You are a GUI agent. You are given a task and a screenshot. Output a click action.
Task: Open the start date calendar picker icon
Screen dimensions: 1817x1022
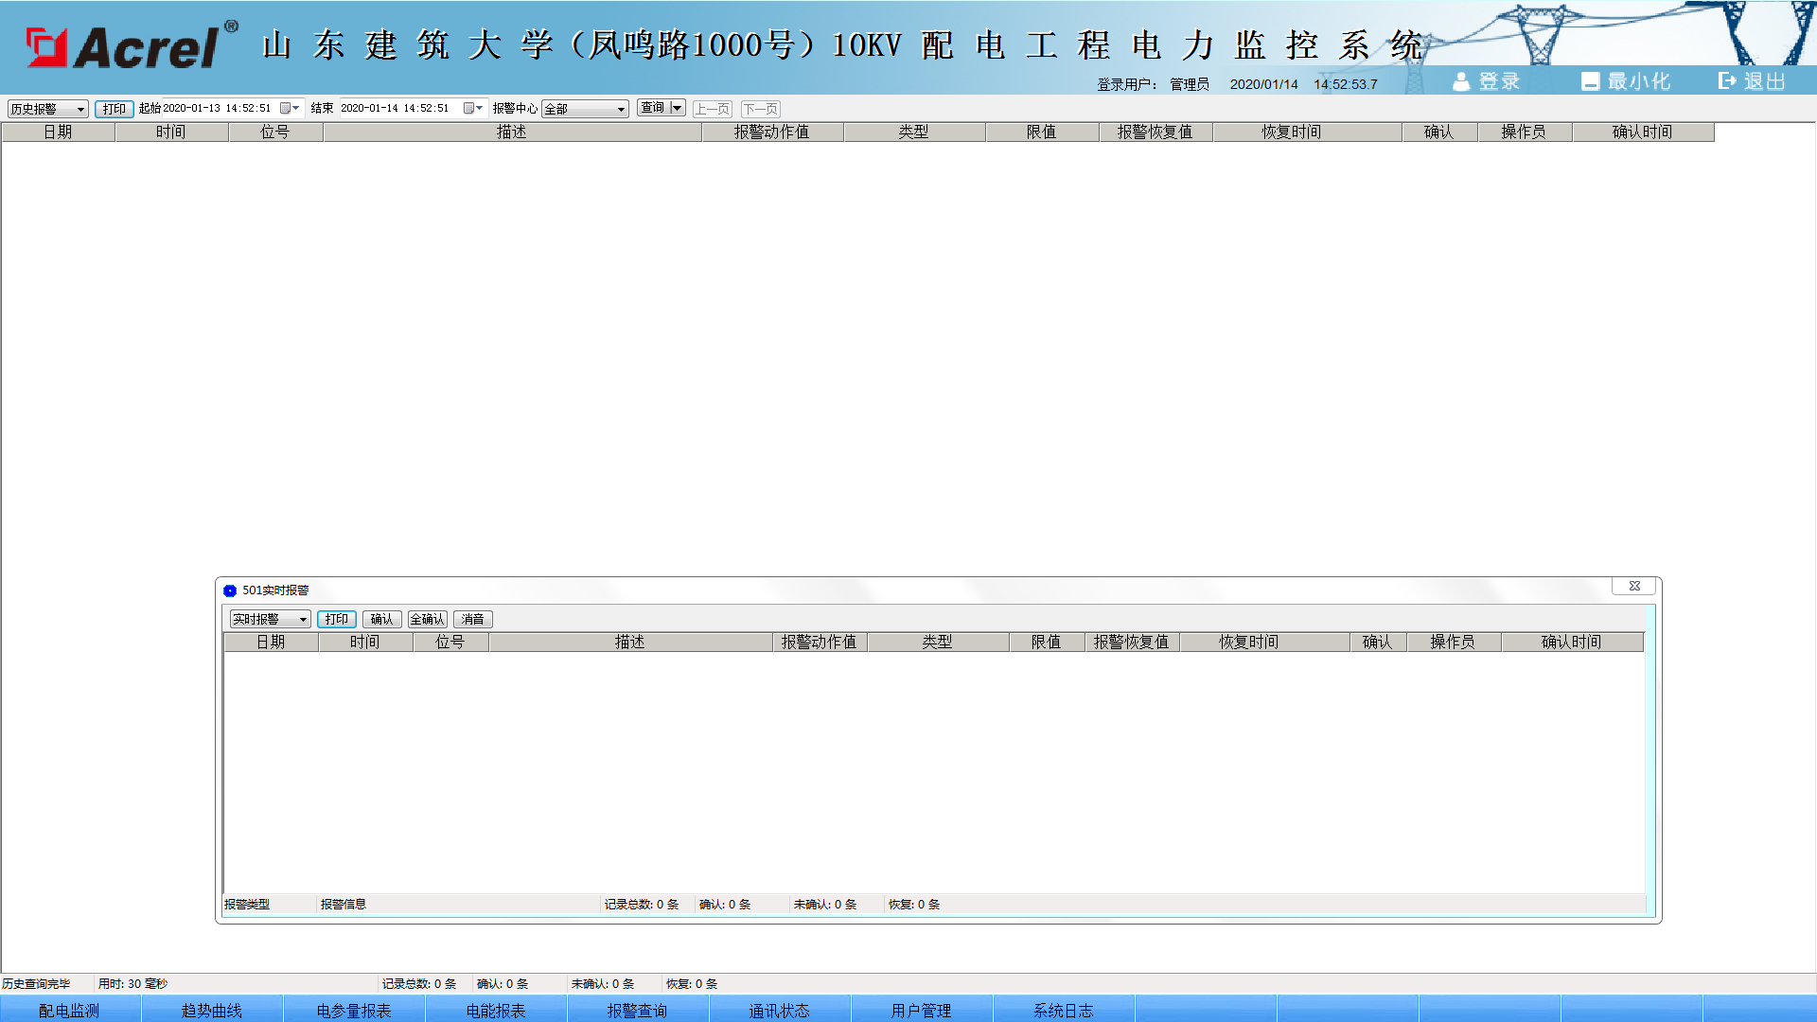click(x=287, y=109)
